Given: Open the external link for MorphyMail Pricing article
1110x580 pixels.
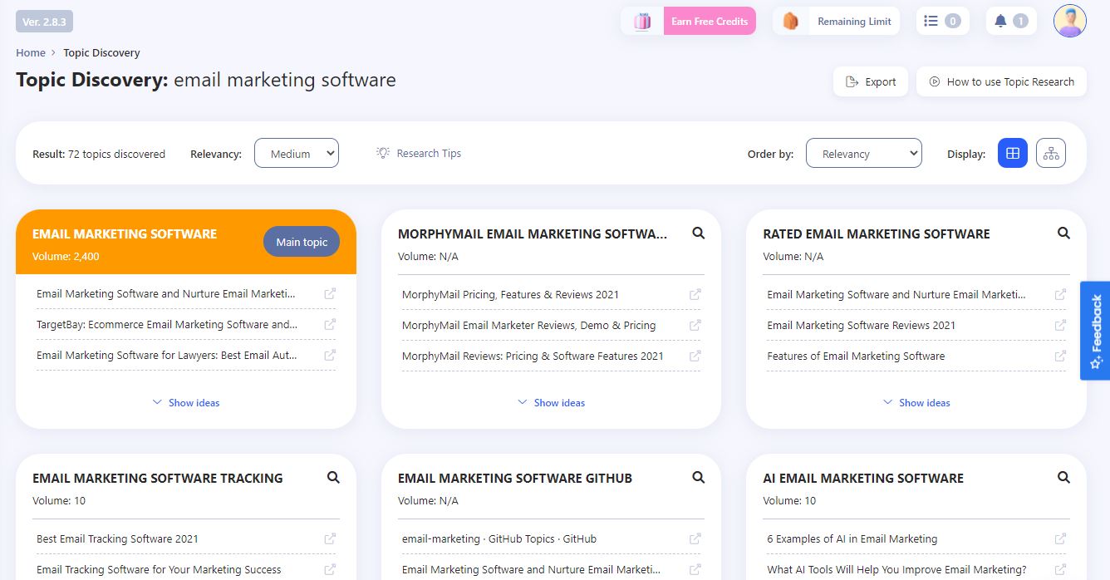Looking at the screenshot, I should 694,294.
